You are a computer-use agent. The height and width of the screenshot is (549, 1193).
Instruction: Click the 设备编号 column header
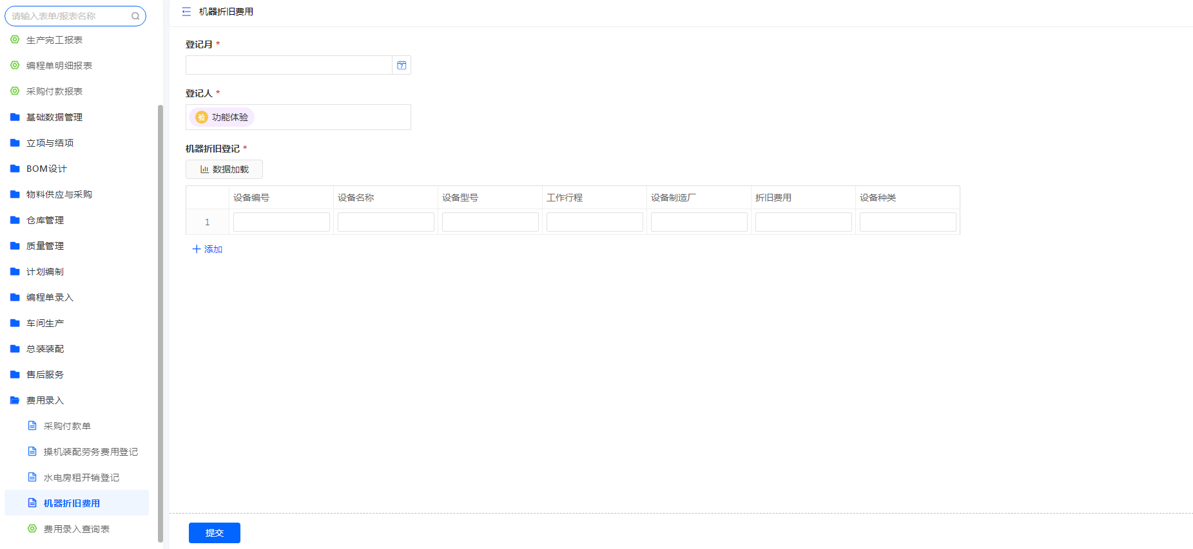coord(282,198)
